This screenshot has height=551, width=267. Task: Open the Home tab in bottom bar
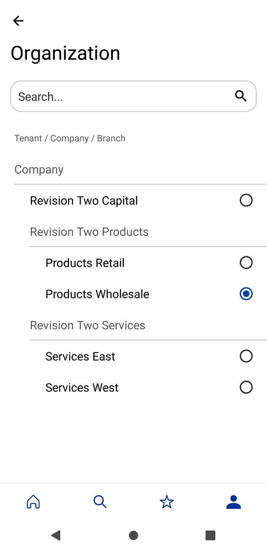click(33, 502)
